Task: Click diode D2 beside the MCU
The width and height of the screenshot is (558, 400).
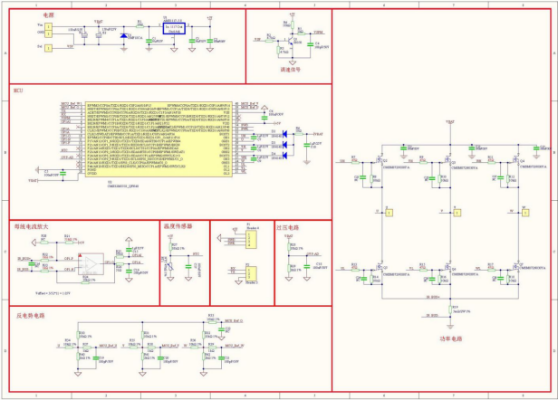Action: pos(284,134)
